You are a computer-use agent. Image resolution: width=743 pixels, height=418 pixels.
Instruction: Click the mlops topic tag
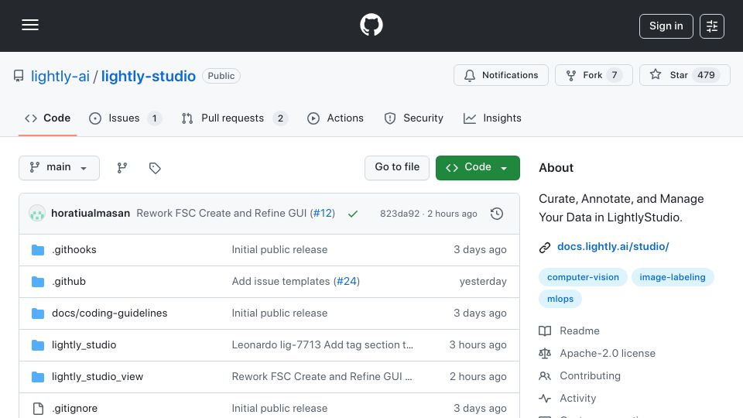click(560, 299)
